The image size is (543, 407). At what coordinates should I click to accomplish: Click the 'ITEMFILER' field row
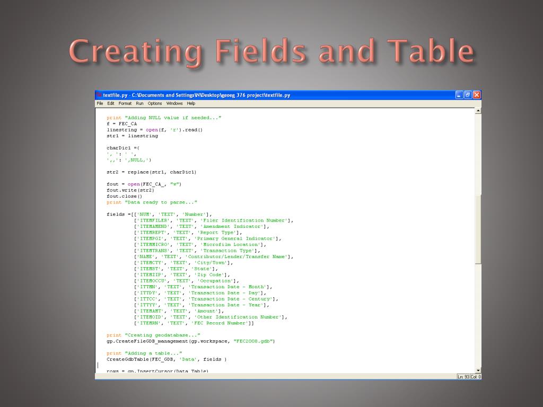tap(214, 220)
